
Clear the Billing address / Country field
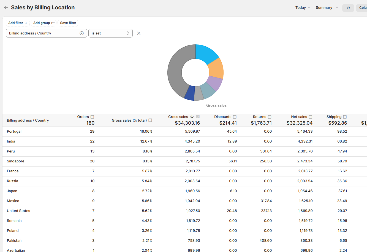(81, 33)
